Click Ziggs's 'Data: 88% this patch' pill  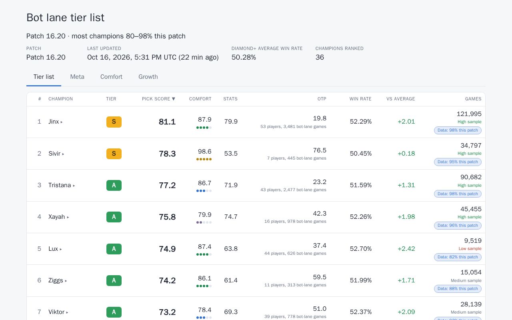click(458, 289)
